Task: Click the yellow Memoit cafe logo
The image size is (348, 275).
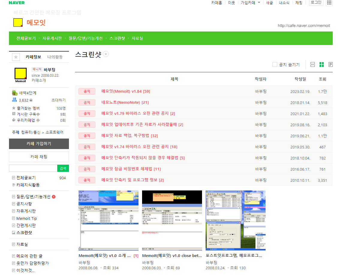Action: [x=18, y=22]
